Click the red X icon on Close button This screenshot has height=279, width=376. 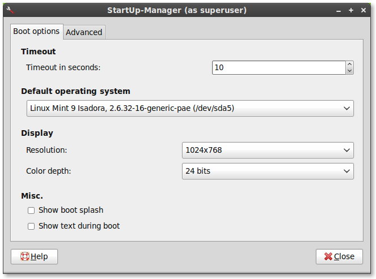[x=328, y=256]
